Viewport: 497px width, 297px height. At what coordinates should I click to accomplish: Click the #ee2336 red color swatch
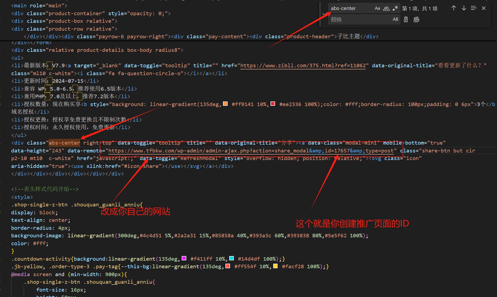pyautogui.click(x=273, y=104)
